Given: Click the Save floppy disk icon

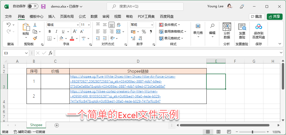Looking at the screenshot, I should pyautogui.click(x=43, y=7).
